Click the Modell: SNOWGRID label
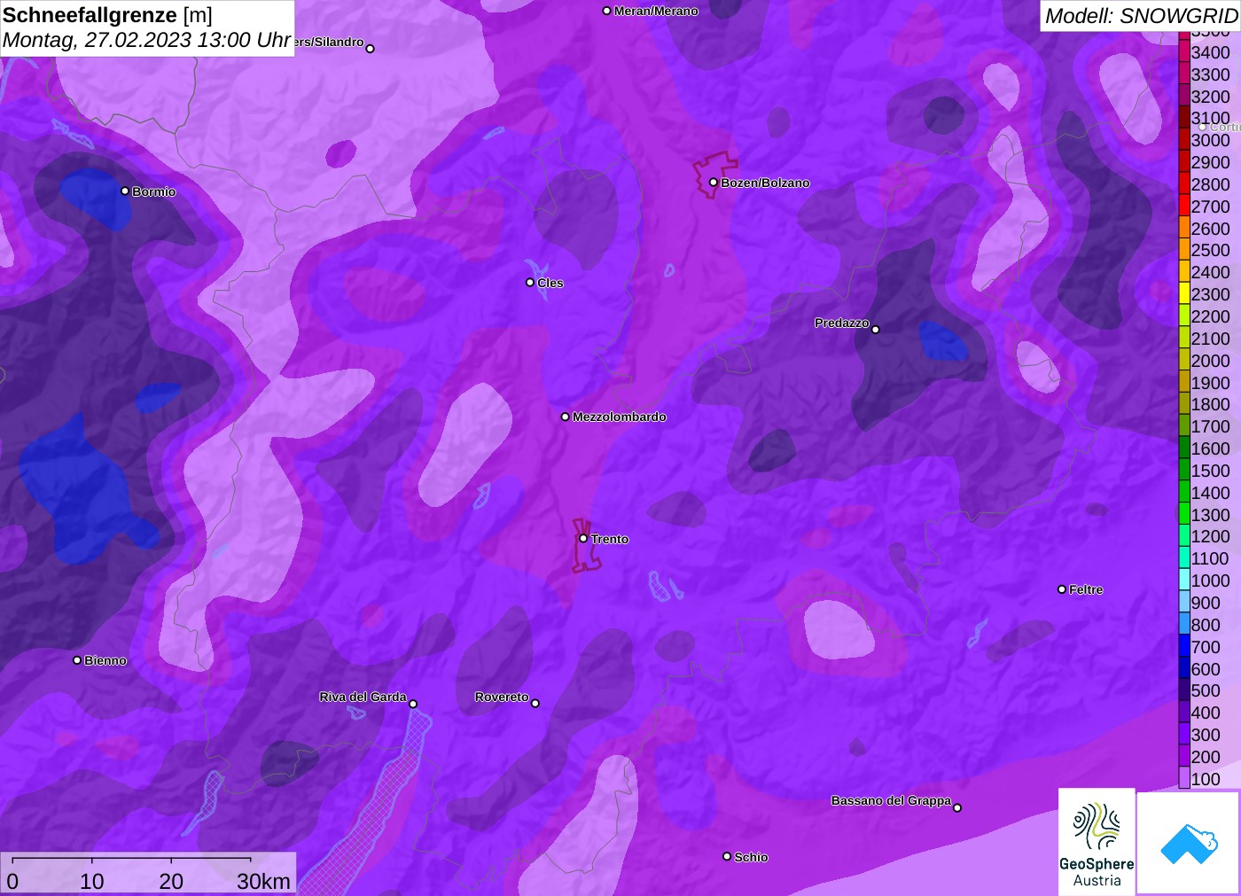The width and height of the screenshot is (1241, 896). click(x=1141, y=16)
